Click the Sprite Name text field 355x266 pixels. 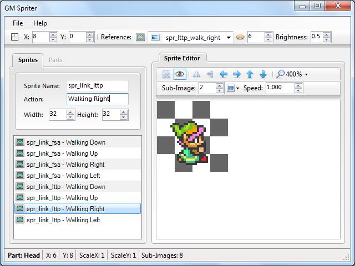point(98,86)
